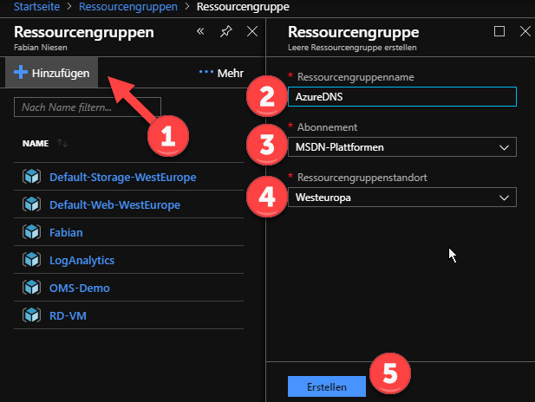This screenshot has width=535, height=402.
Task: Click the cube icon for OMS-Demo
Action: point(31,288)
